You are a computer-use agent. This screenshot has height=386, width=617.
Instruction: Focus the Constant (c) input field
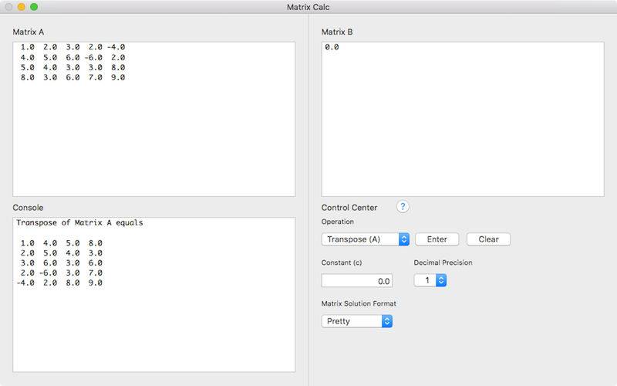[x=357, y=281]
